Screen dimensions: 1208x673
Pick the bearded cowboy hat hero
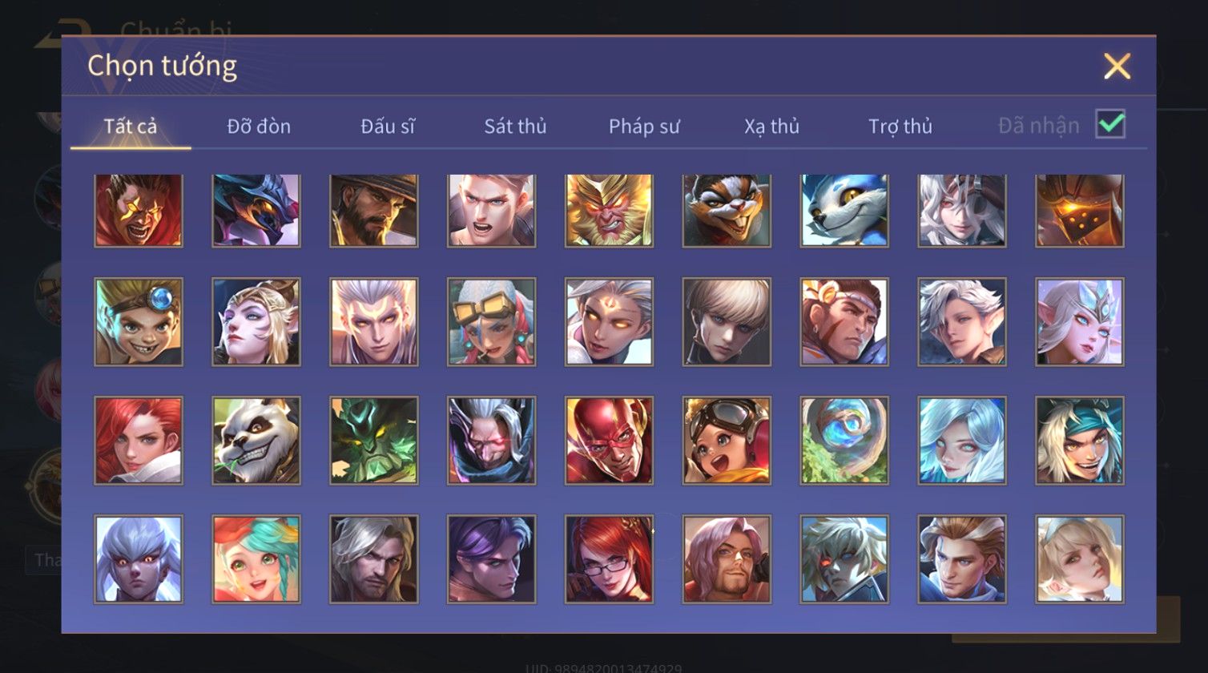pyautogui.click(x=374, y=210)
